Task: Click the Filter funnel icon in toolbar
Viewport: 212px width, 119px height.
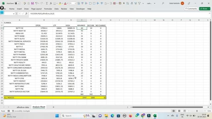Action: coord(139,3)
